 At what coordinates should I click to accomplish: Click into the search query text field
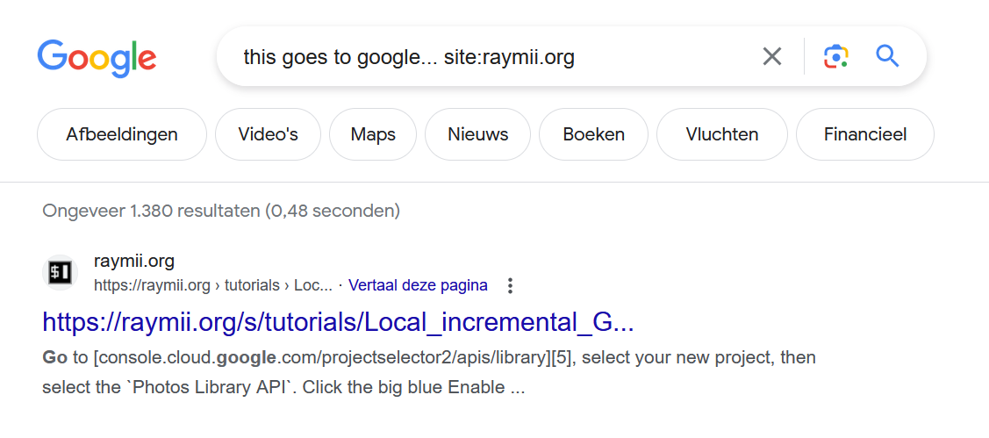tap(492, 57)
